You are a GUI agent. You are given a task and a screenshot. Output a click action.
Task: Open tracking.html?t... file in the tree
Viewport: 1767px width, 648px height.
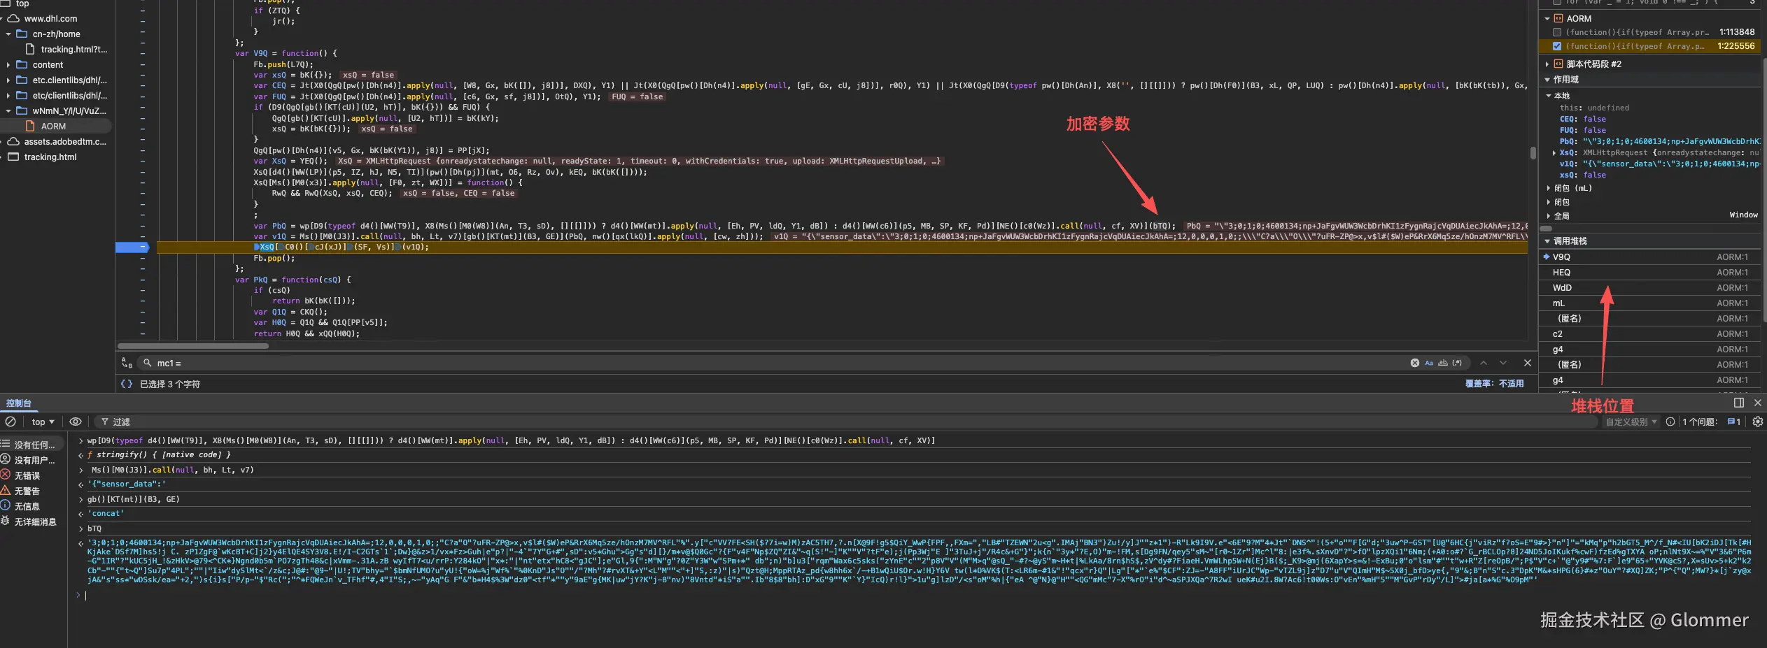[x=74, y=49]
